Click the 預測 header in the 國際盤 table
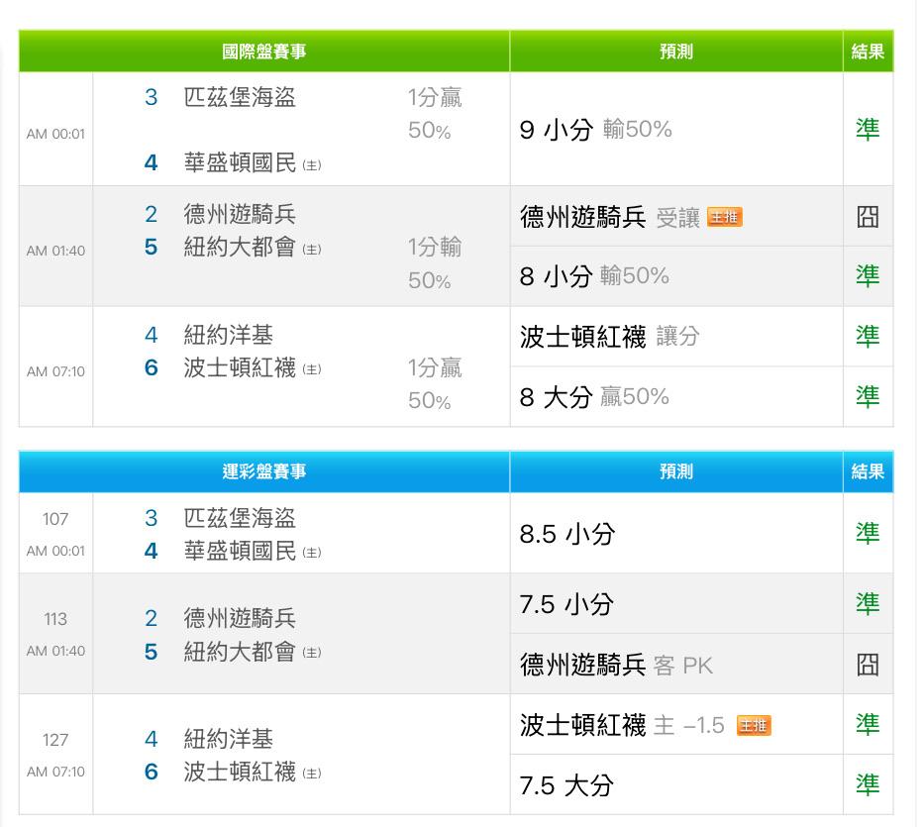Viewport: 922px width, 827px height. coord(676,52)
